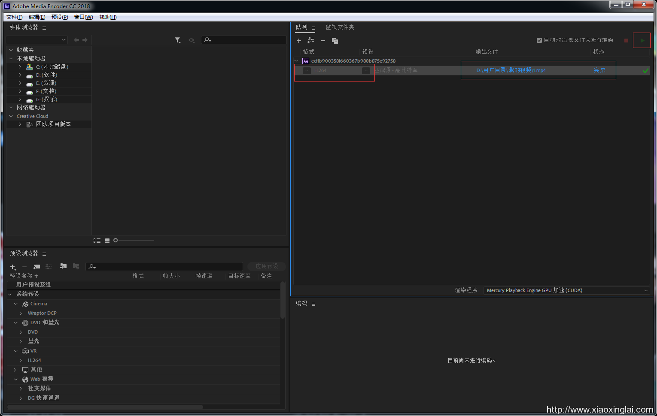
Task: Open the 帮助(H) menu
Action: click(x=108, y=17)
